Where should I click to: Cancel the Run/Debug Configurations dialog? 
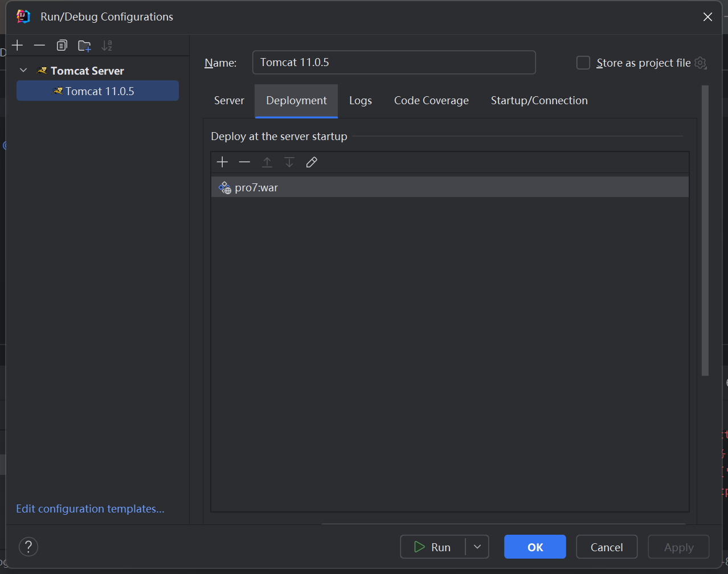pyautogui.click(x=607, y=547)
